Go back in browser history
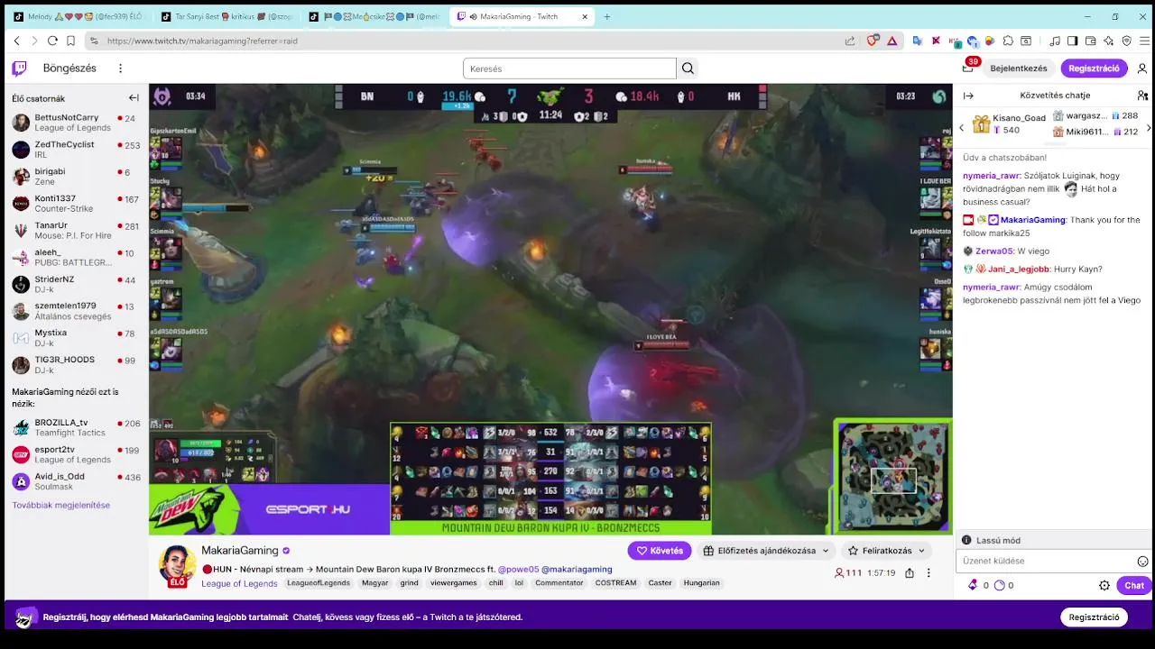The height and width of the screenshot is (649, 1155). click(16, 41)
